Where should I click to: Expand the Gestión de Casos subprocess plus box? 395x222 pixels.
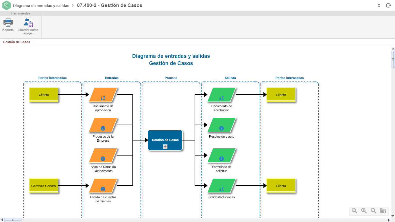tap(165, 147)
